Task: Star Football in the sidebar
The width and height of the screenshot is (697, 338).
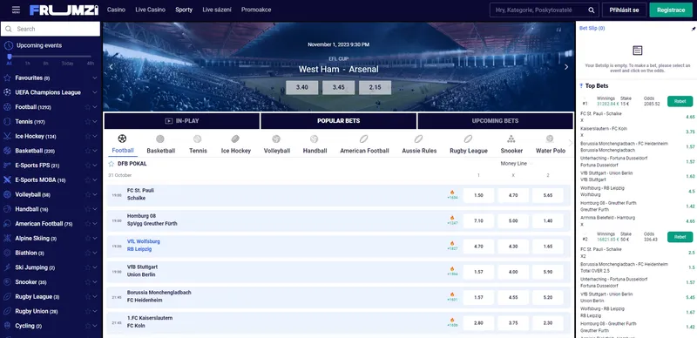Action: click(x=88, y=107)
